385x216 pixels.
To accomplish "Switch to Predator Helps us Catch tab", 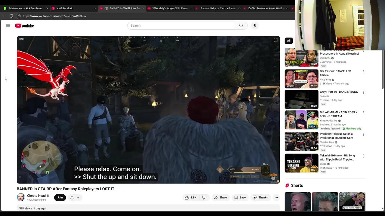I will coord(218,8).
